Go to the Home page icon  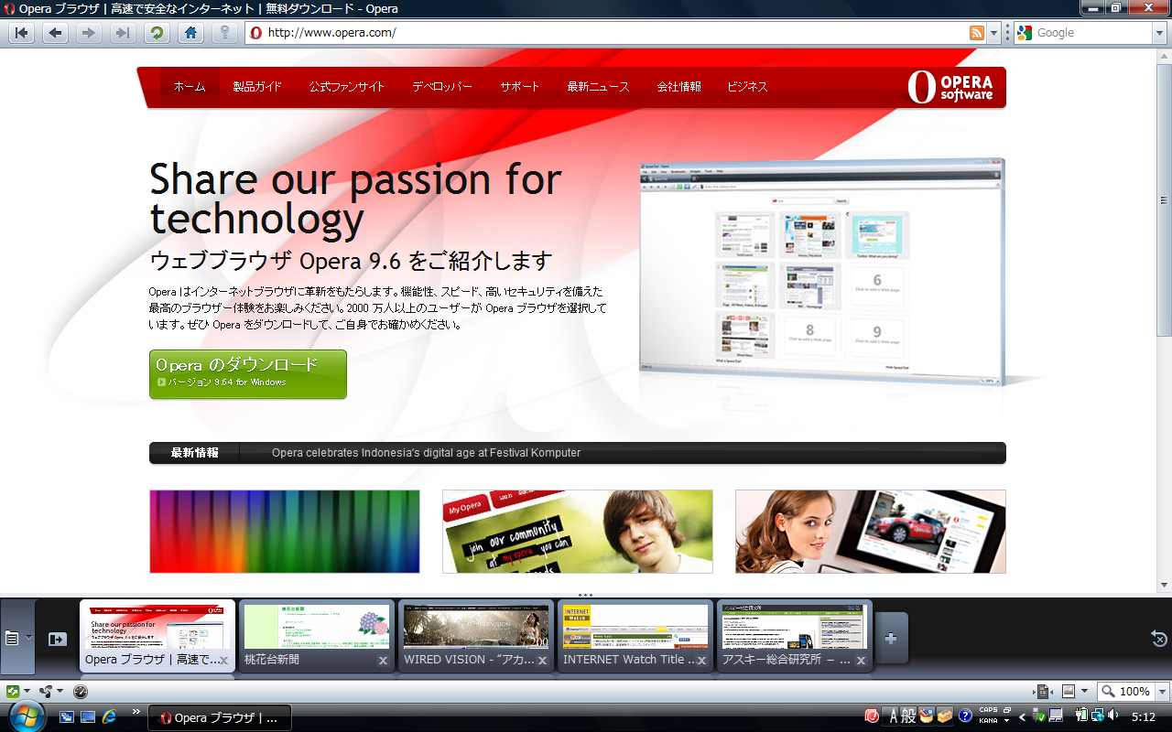point(190,33)
